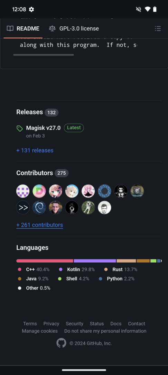Click the pink C++ segment of the language bar
The width and height of the screenshot is (168, 375).
click(45, 261)
